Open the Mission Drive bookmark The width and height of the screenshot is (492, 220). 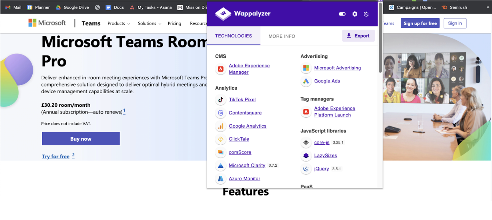coord(192,7)
